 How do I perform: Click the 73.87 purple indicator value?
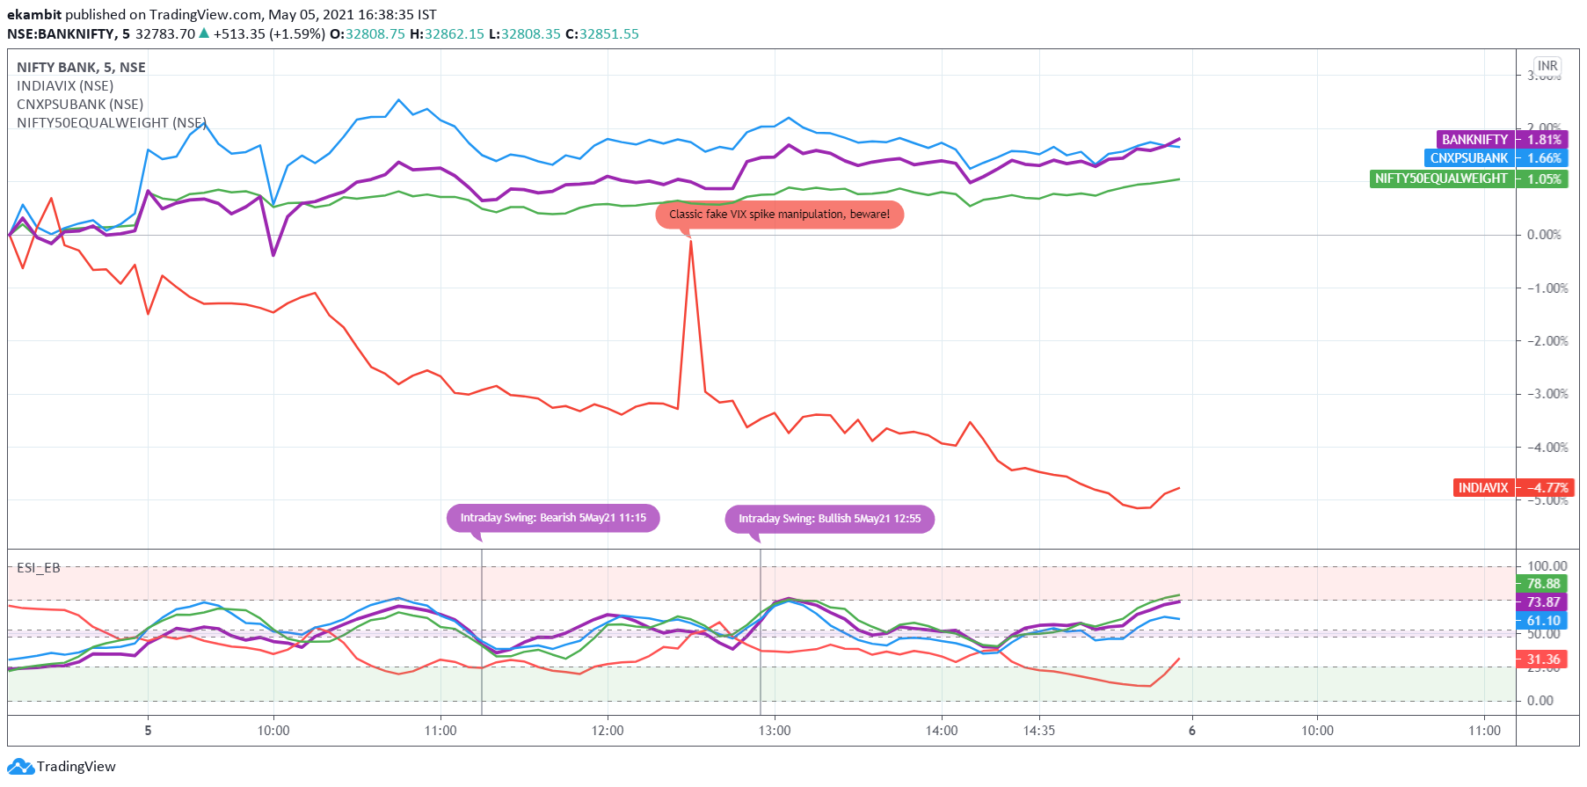tap(1543, 602)
